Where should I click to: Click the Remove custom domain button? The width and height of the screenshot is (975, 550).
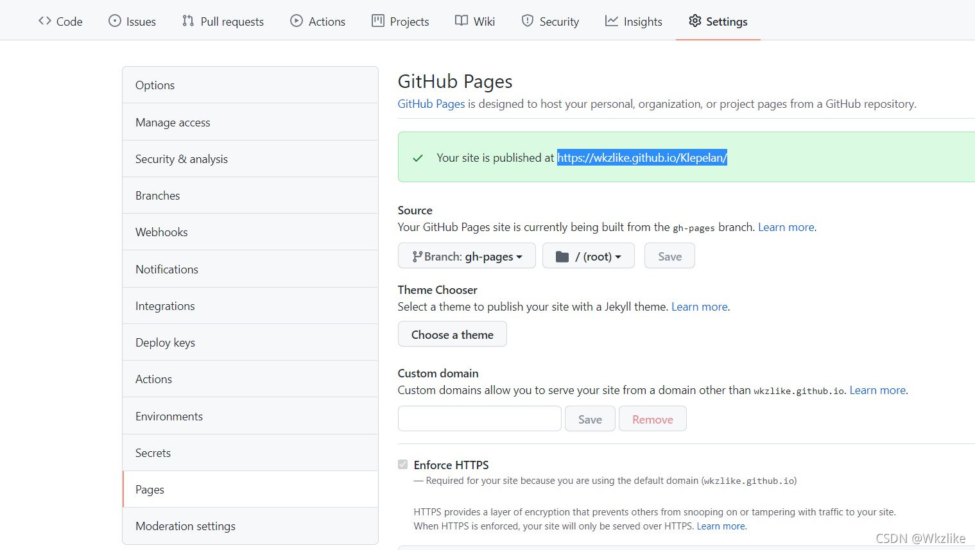[653, 418]
